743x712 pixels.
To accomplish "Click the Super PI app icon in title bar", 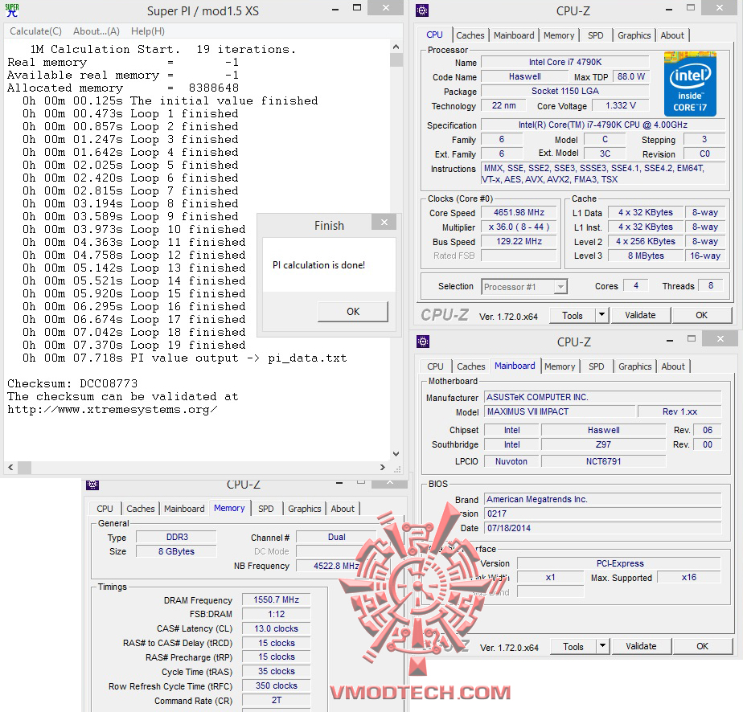I will (12, 10).
